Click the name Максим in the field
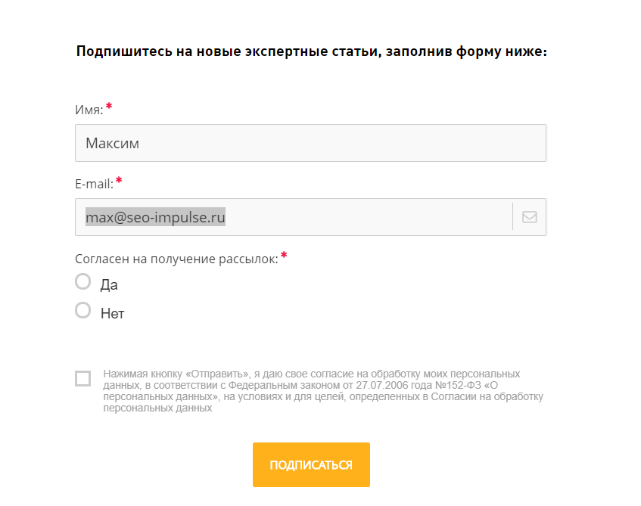 (113, 142)
